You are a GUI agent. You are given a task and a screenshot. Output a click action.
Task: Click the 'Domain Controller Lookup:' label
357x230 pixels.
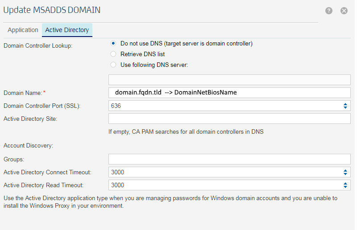pos(38,46)
